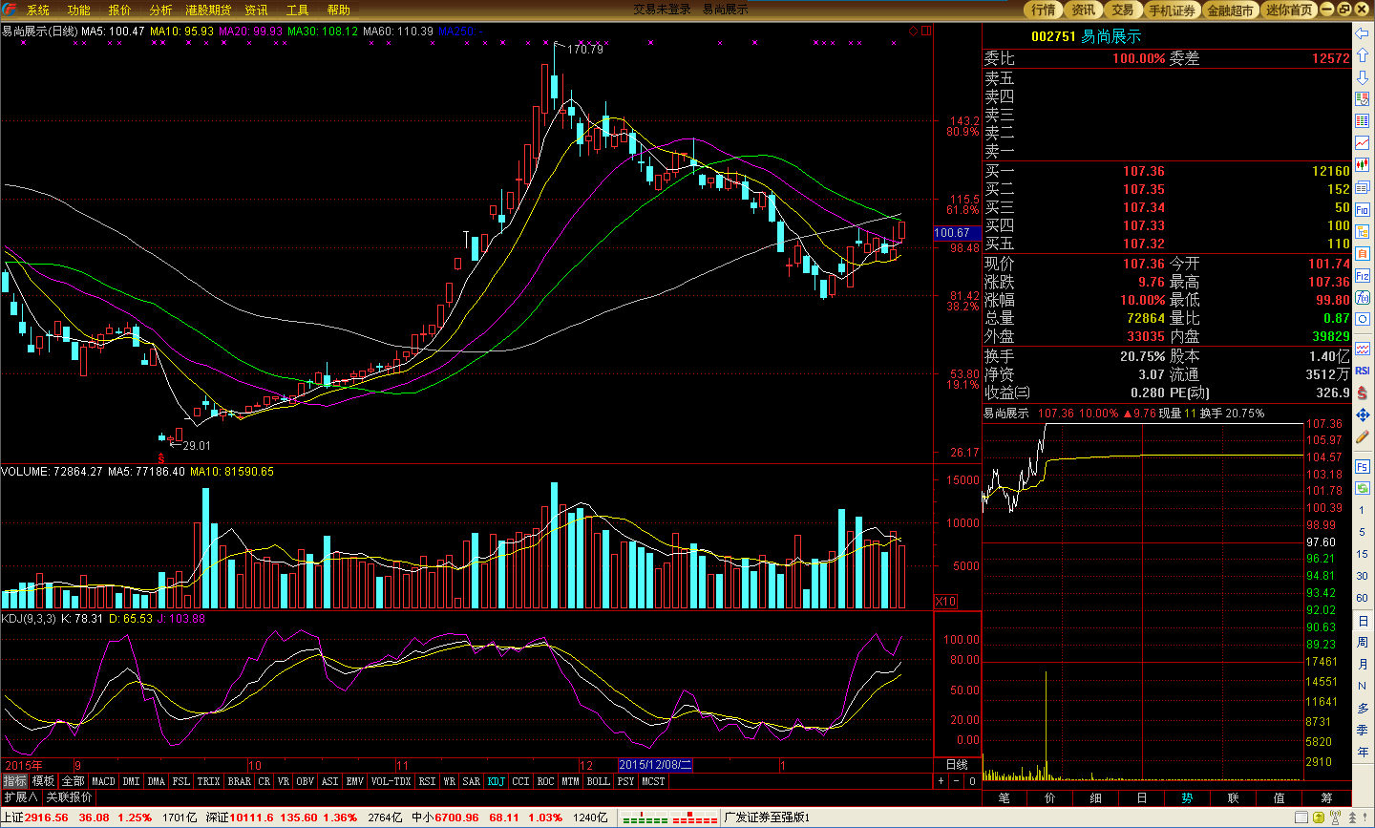Screen dimensions: 1375x828
Task: Switch chart period to monthly (月)
Action: point(1363,665)
